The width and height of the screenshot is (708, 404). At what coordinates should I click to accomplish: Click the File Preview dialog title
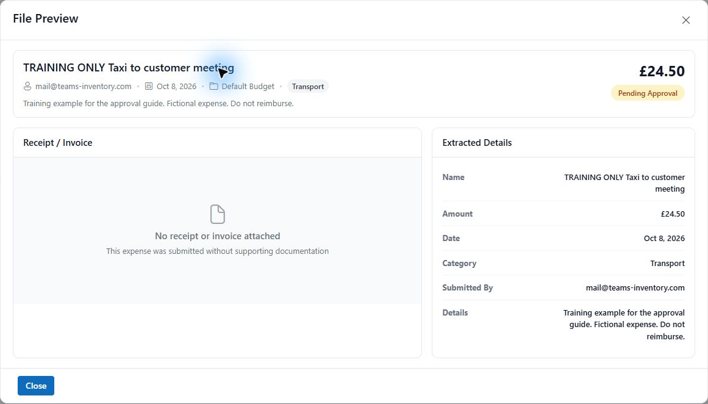point(46,18)
